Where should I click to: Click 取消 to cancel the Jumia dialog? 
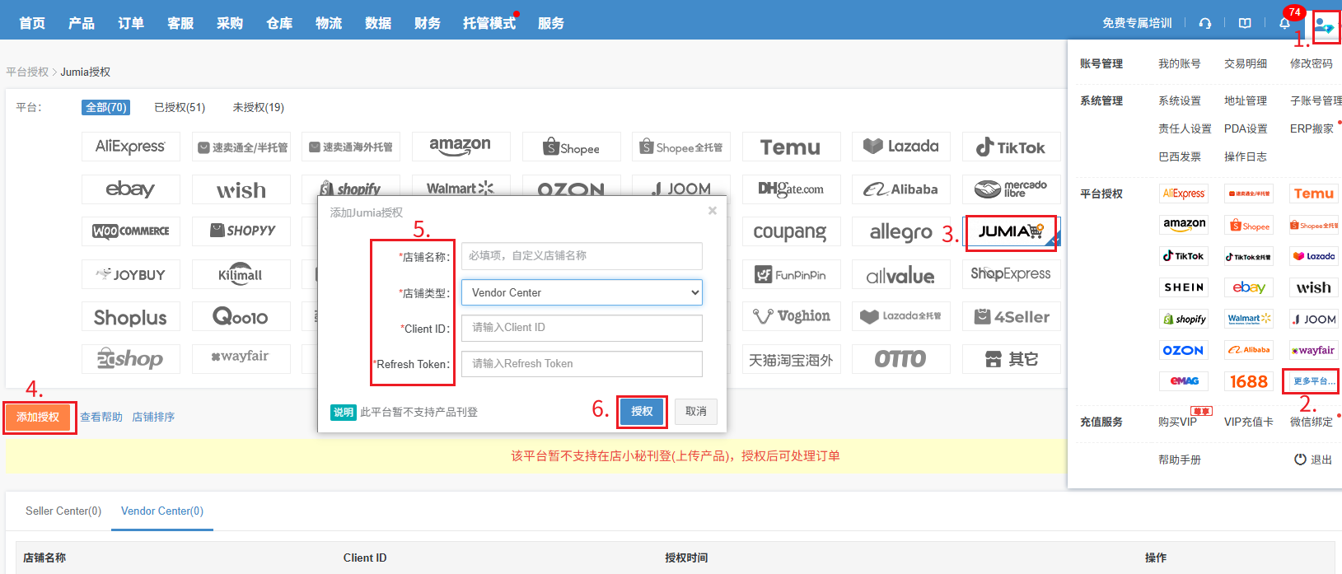pyautogui.click(x=696, y=411)
